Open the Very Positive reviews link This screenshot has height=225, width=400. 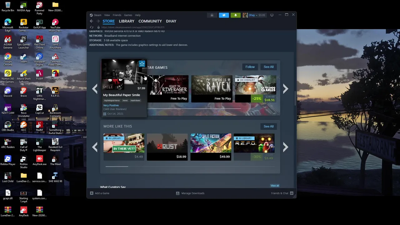pos(111,105)
